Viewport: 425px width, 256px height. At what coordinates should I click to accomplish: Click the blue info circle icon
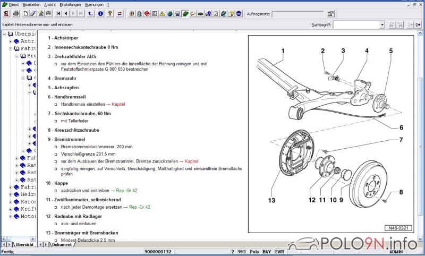[101, 13]
